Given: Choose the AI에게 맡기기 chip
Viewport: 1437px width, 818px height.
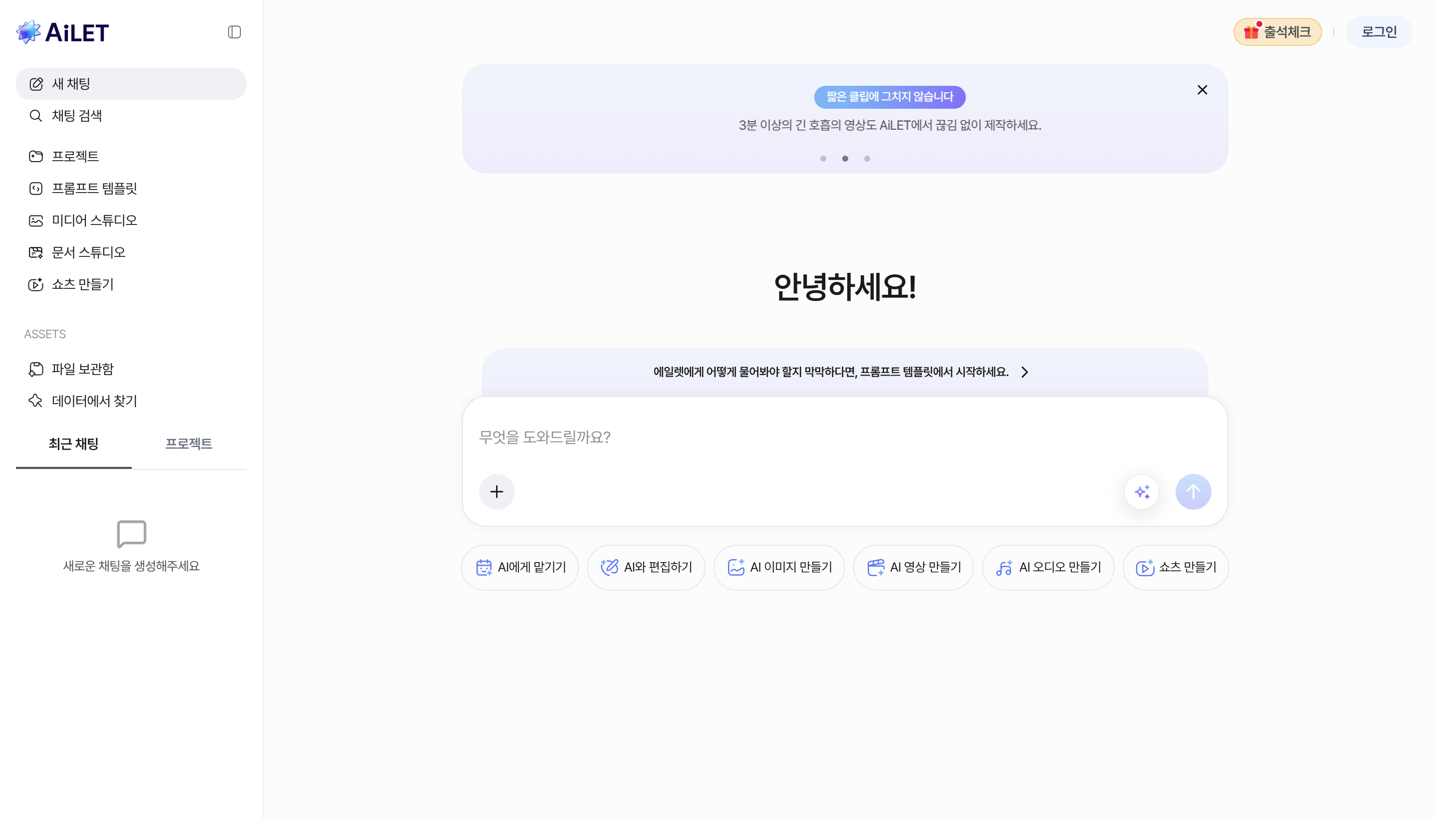Looking at the screenshot, I should point(520,568).
